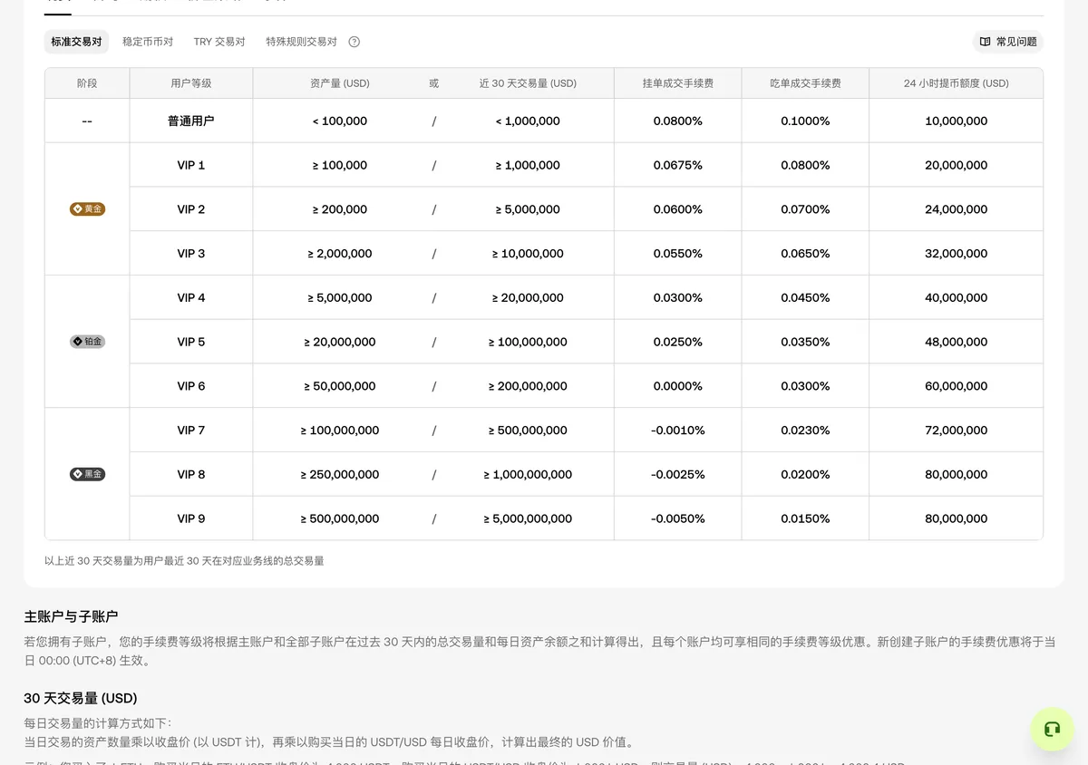Viewport: 1088px width, 765px height.
Task: Click the VIP 3 level cell
Action: 191,254
